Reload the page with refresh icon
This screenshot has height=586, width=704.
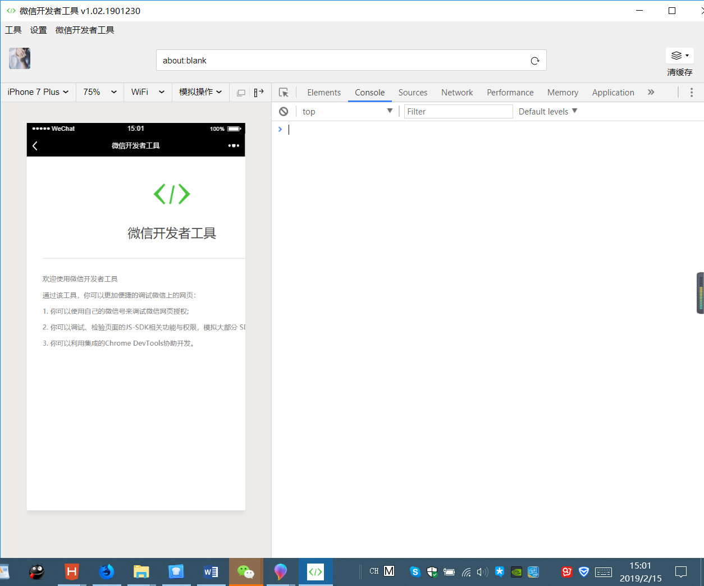[535, 61]
